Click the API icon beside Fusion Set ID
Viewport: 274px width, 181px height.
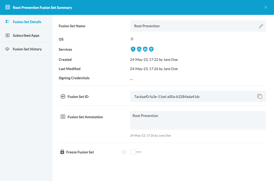tap(63, 96)
